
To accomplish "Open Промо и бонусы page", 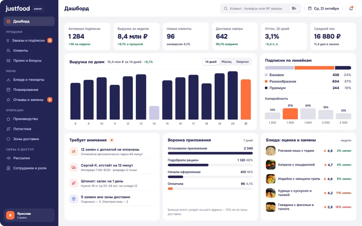I will (x=29, y=61).
